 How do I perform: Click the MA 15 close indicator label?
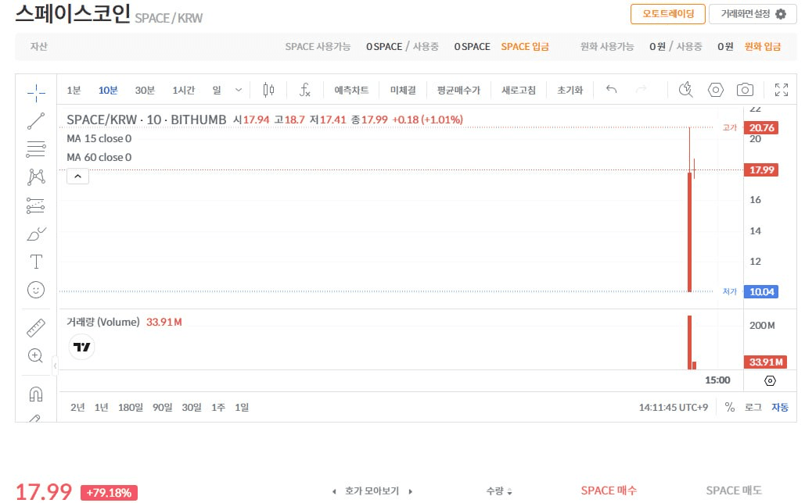click(99, 138)
